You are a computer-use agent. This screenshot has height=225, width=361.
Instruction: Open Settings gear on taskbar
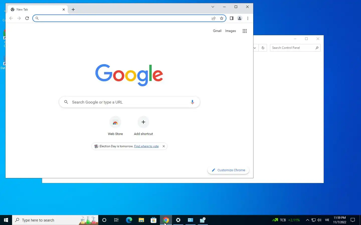click(178, 220)
